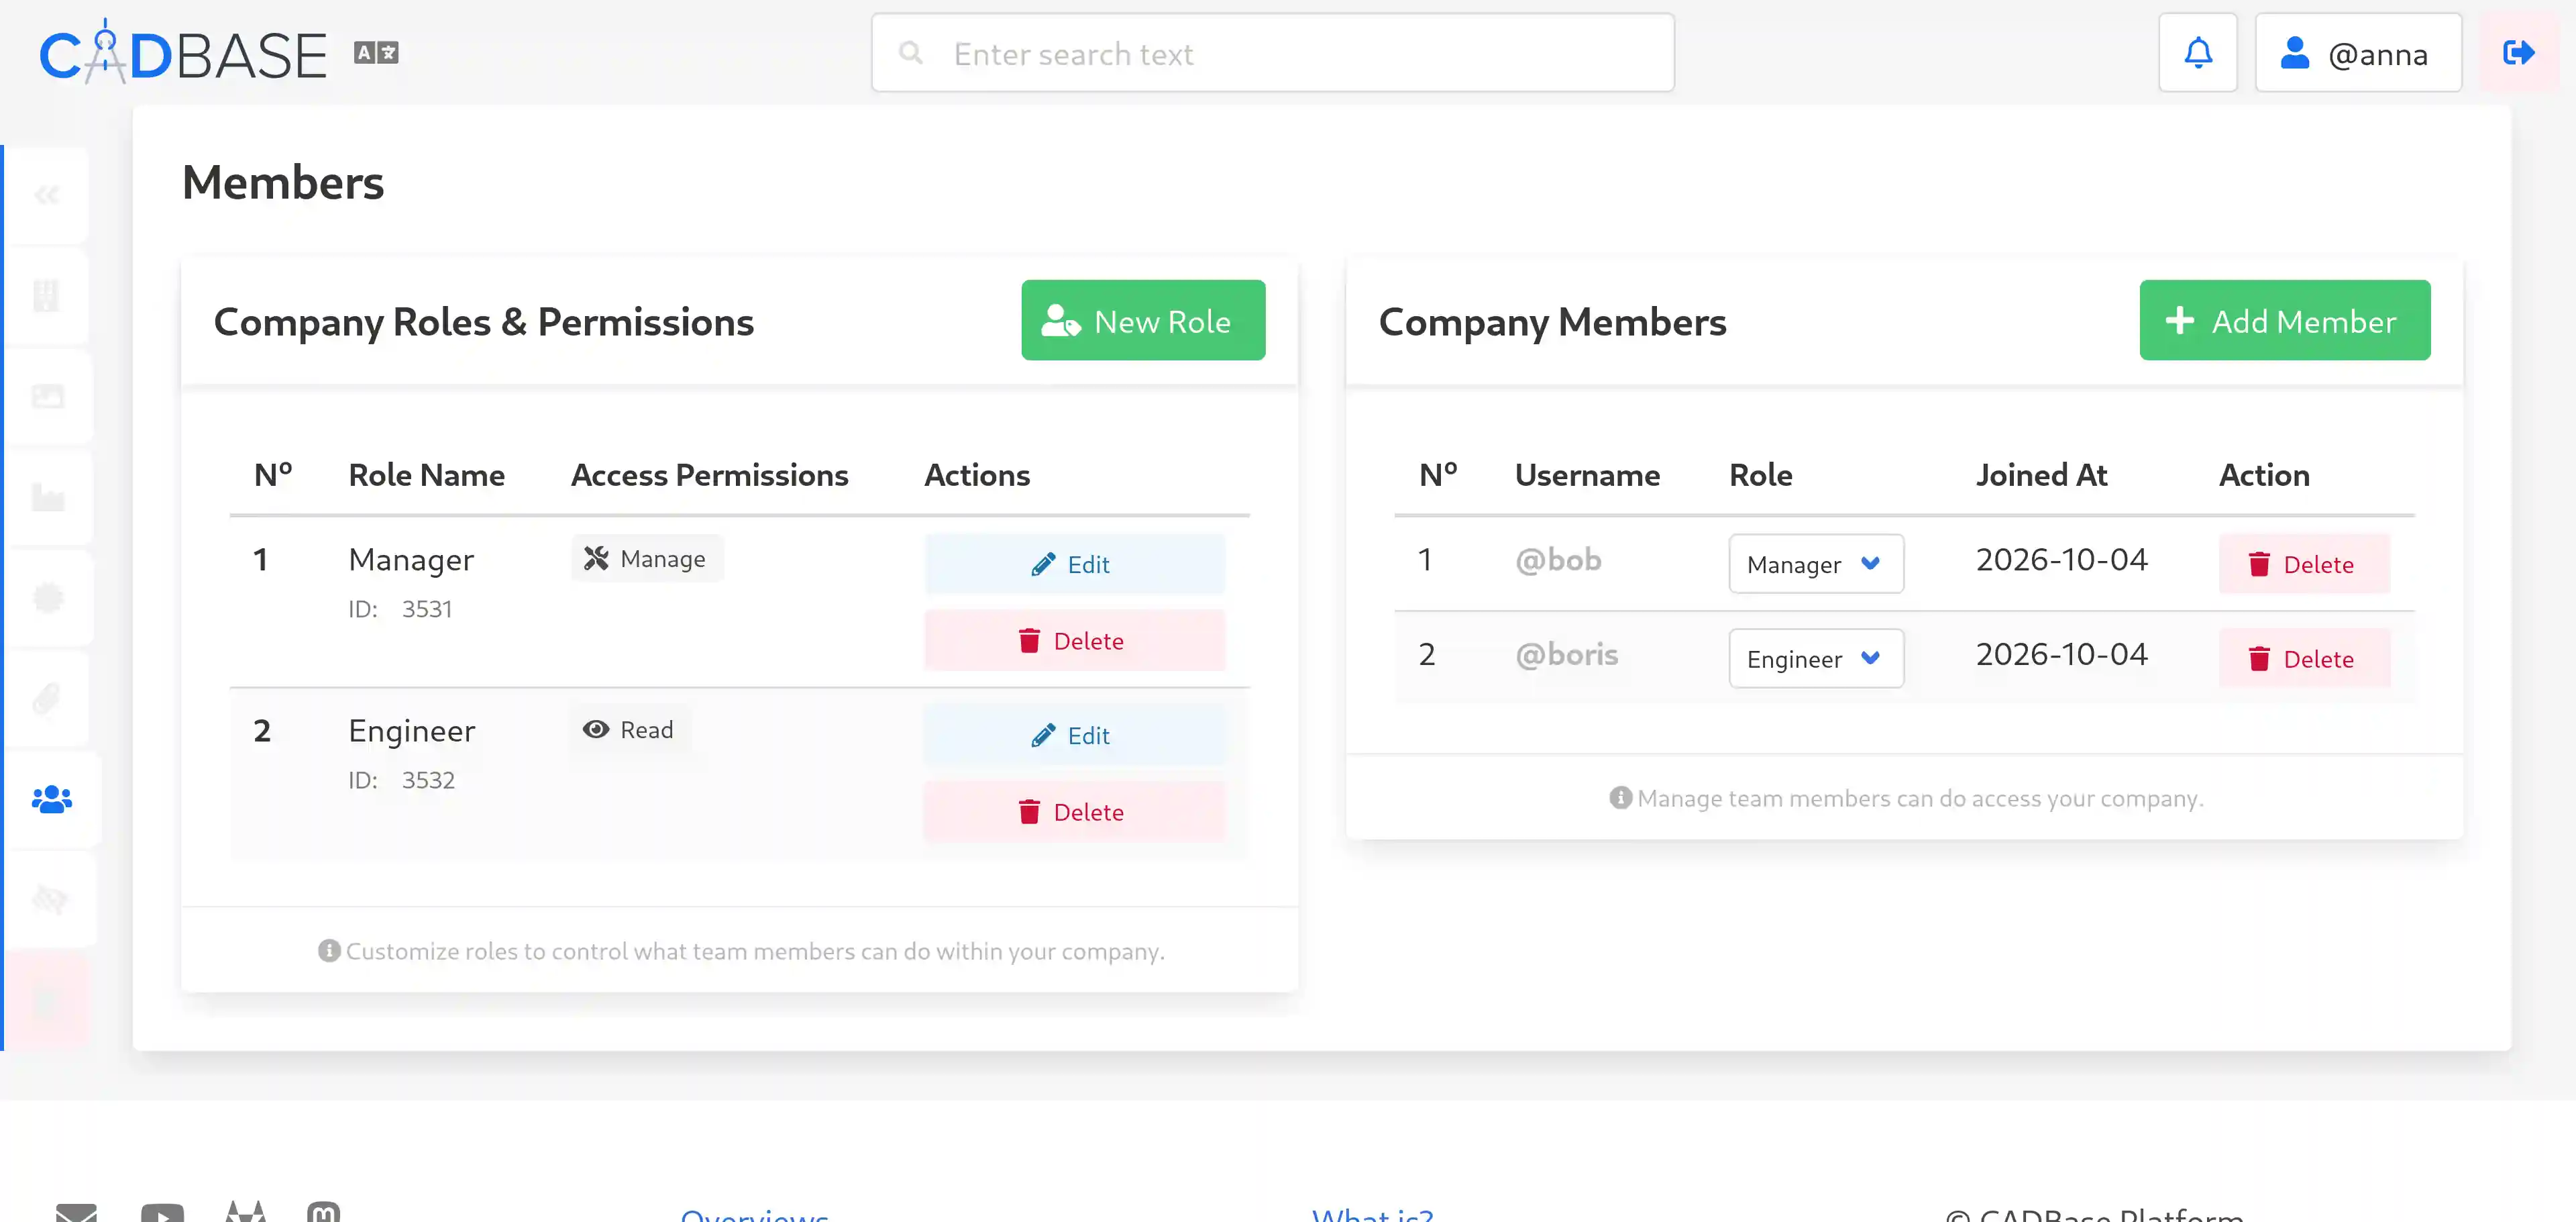The image size is (2576, 1222).
Task: Open the members group icon in sidebar
Action: click(51, 799)
